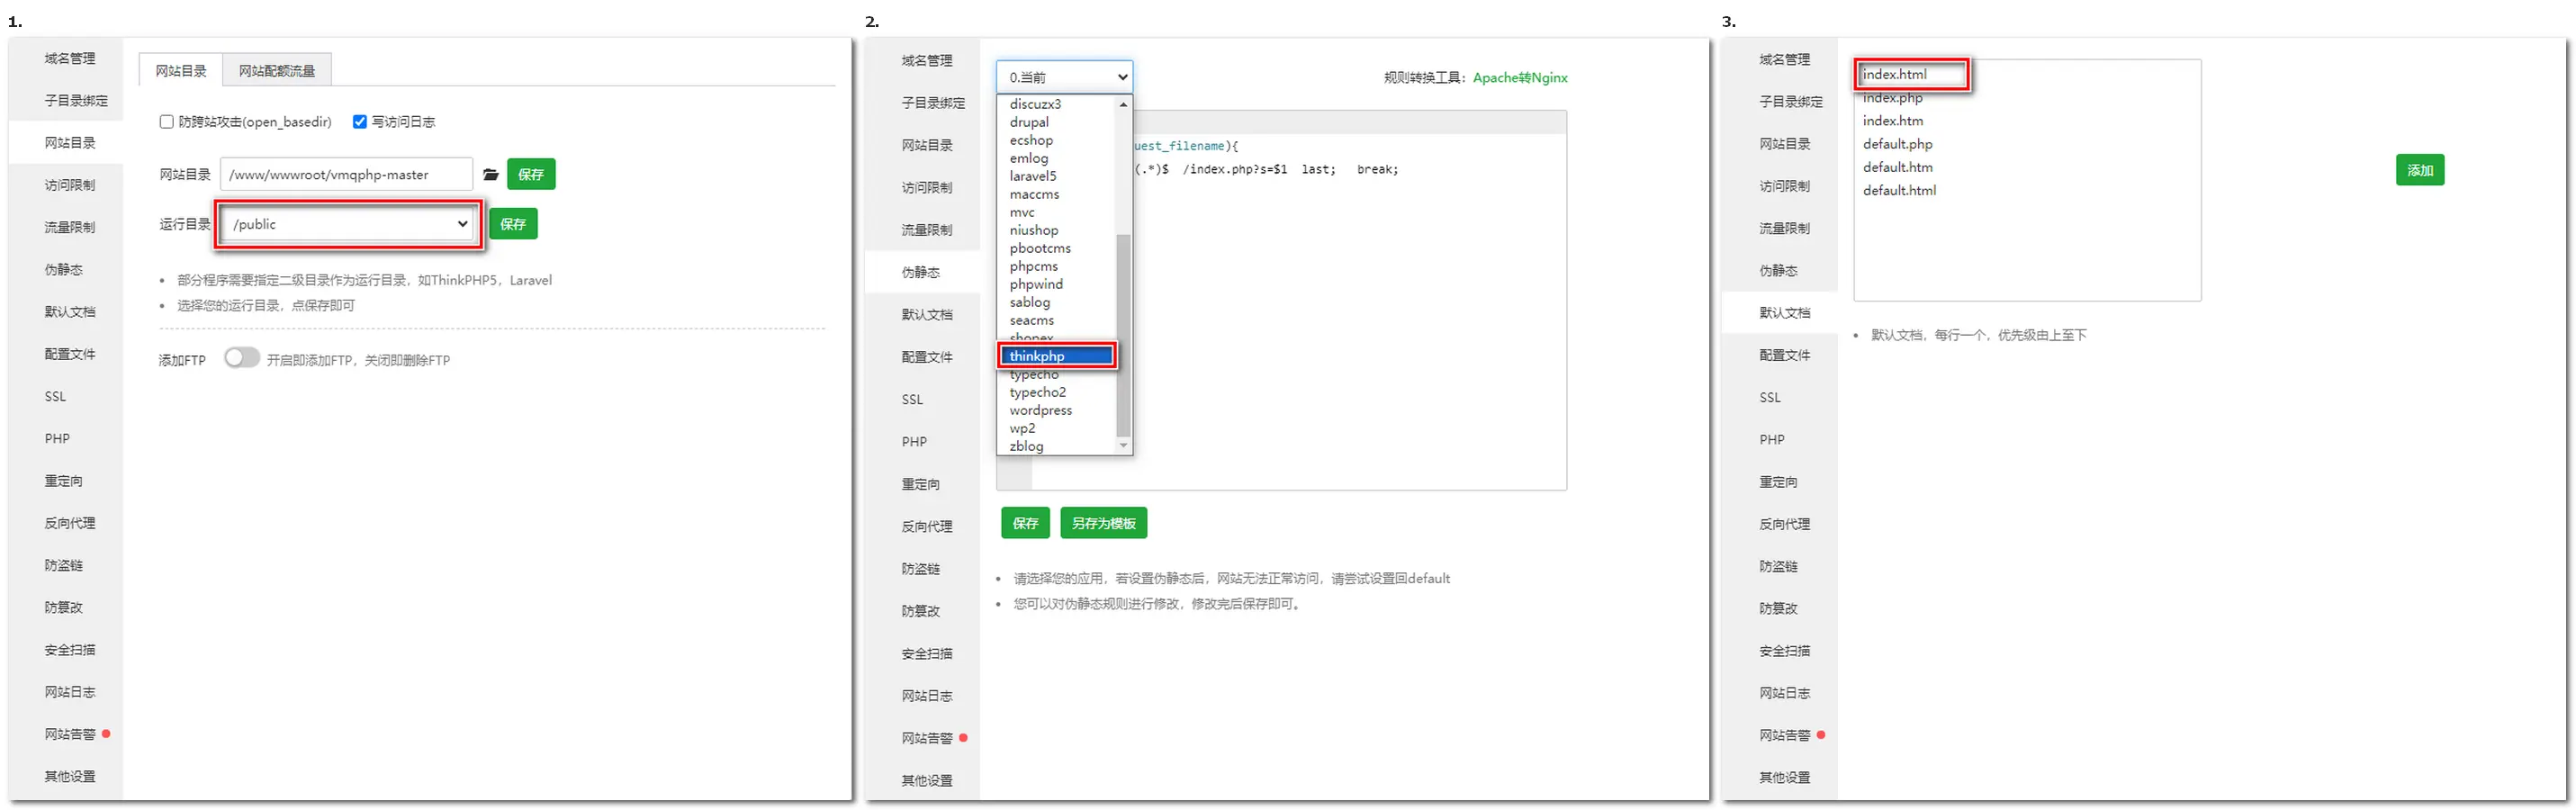Image resolution: width=2576 pixels, height=810 pixels.
Task: Click the 网站目录 path input field
Action: [346, 174]
